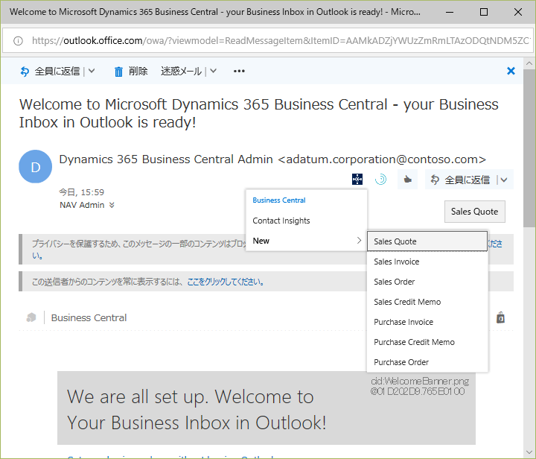The height and width of the screenshot is (459, 536).
Task: Open the three-dot more actions menu
Action: click(x=239, y=72)
